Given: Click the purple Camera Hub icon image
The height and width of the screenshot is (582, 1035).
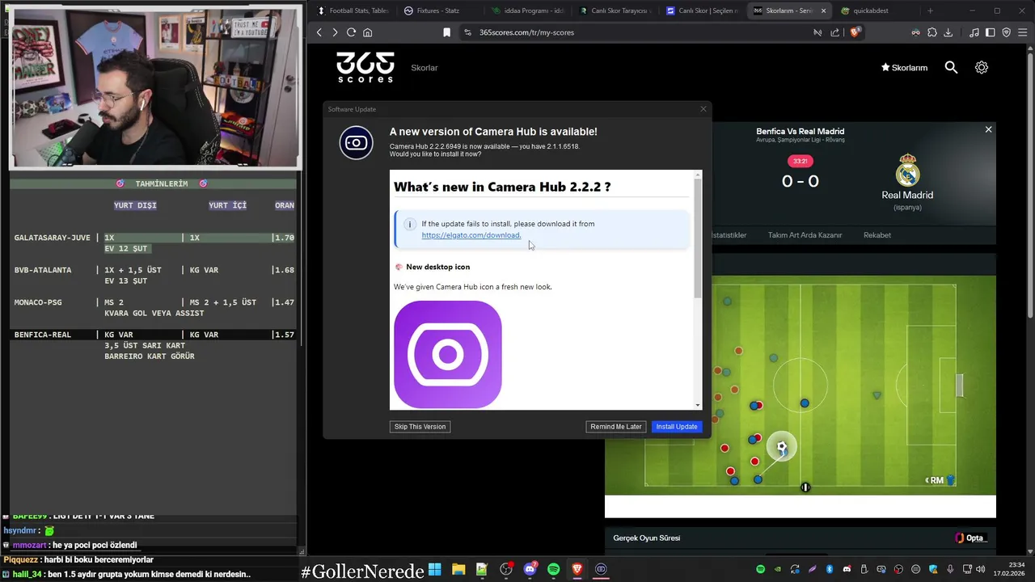Looking at the screenshot, I should pyautogui.click(x=448, y=355).
